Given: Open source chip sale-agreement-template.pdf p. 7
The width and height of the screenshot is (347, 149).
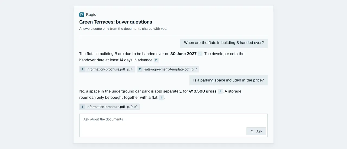Looking at the screenshot, I should [168, 69].
